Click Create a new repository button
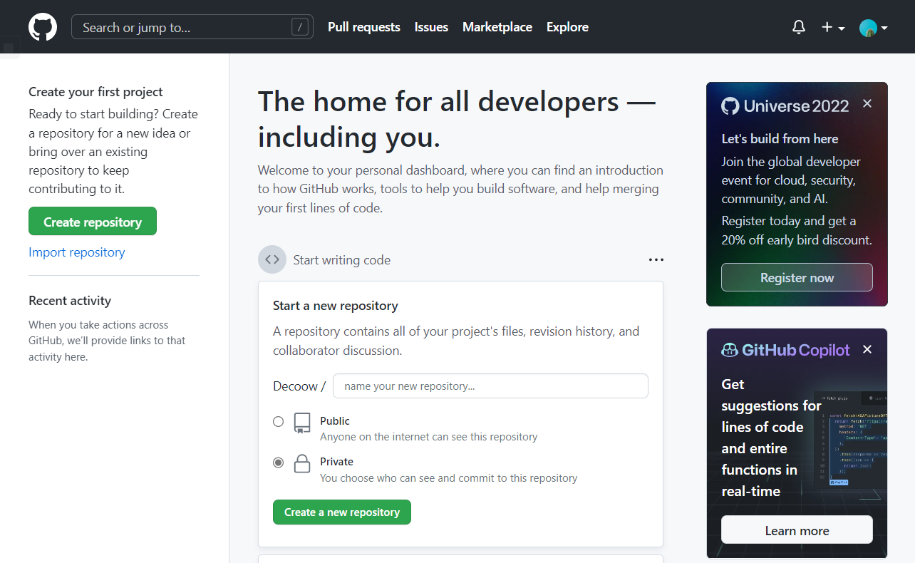The width and height of the screenshot is (915, 563). coord(342,512)
